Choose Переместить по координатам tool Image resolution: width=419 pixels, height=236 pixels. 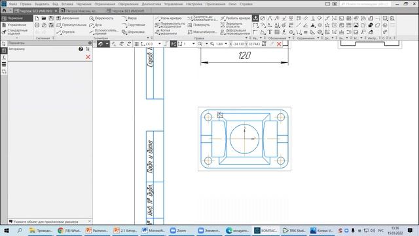[x=170, y=25]
